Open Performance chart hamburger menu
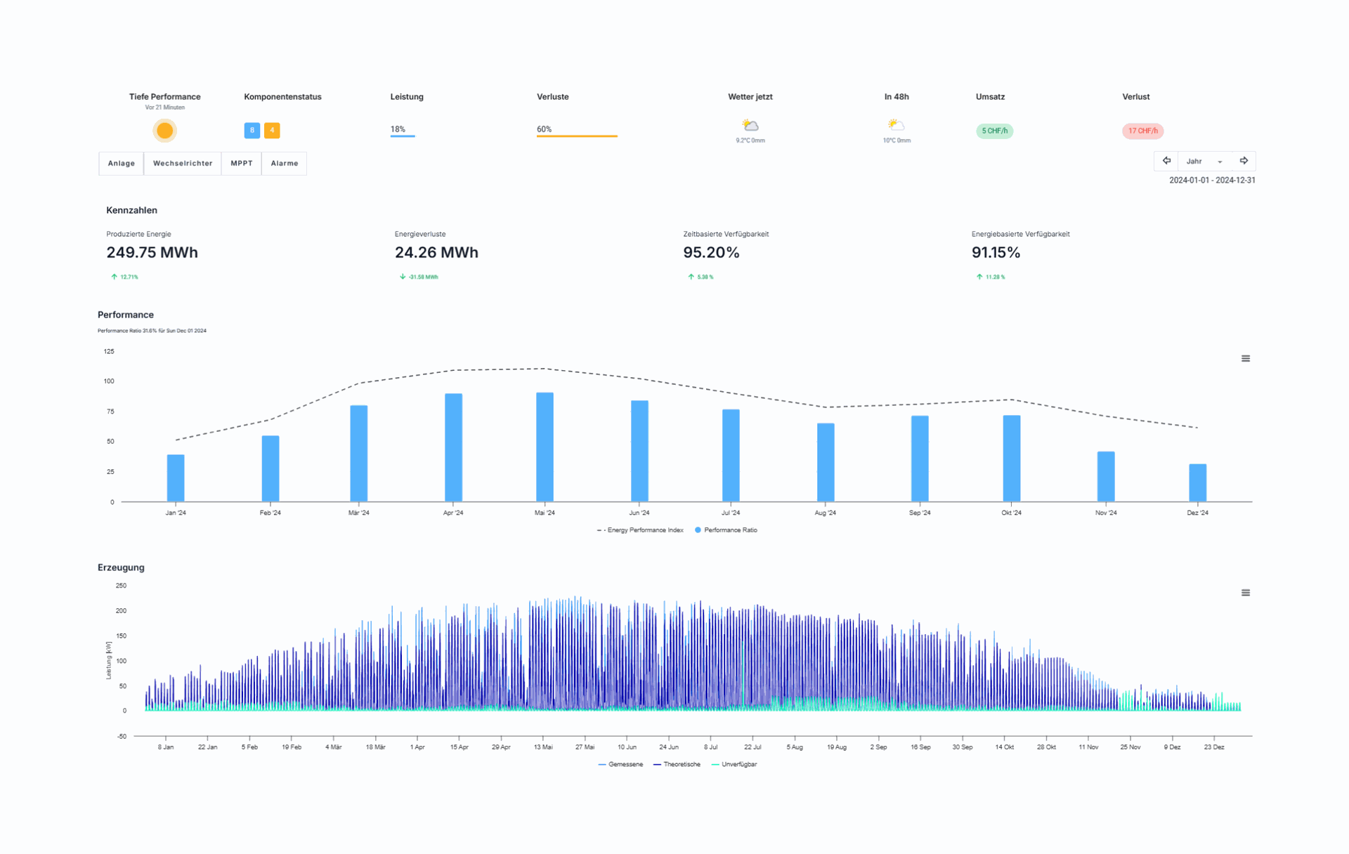 click(1245, 359)
